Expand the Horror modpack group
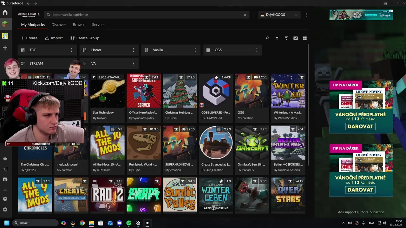 (x=109, y=50)
